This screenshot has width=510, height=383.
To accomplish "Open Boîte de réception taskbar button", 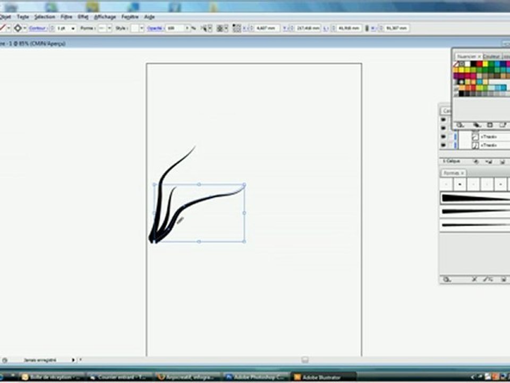I will [x=52, y=378].
